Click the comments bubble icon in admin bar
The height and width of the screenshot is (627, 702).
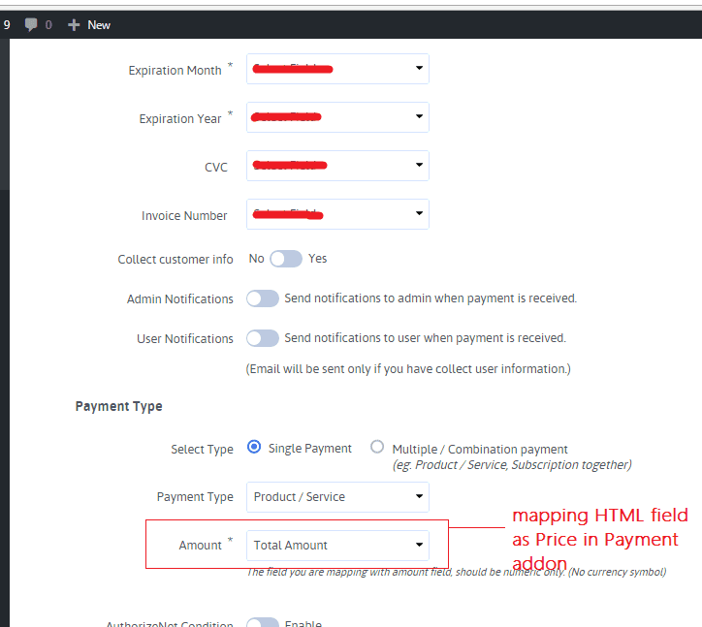coord(31,24)
